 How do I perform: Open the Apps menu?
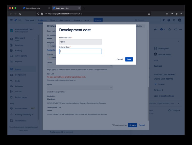click(88, 20)
